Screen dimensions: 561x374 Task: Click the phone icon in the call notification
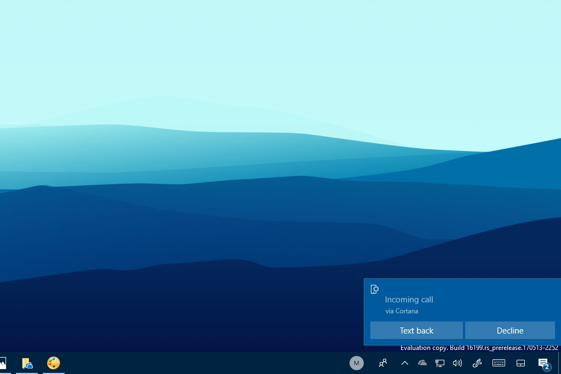[x=375, y=289]
